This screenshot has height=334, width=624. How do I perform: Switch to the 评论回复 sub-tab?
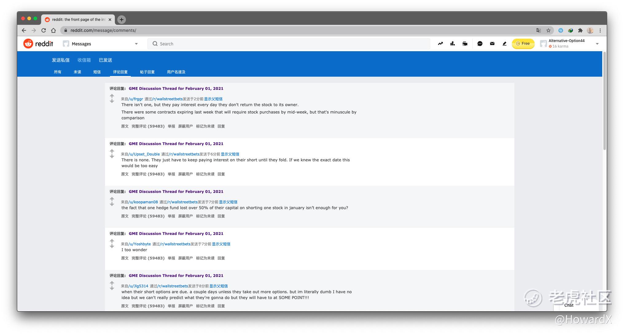[x=120, y=72]
